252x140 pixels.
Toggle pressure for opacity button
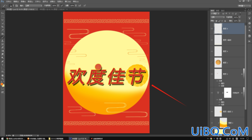tap(62, 6)
